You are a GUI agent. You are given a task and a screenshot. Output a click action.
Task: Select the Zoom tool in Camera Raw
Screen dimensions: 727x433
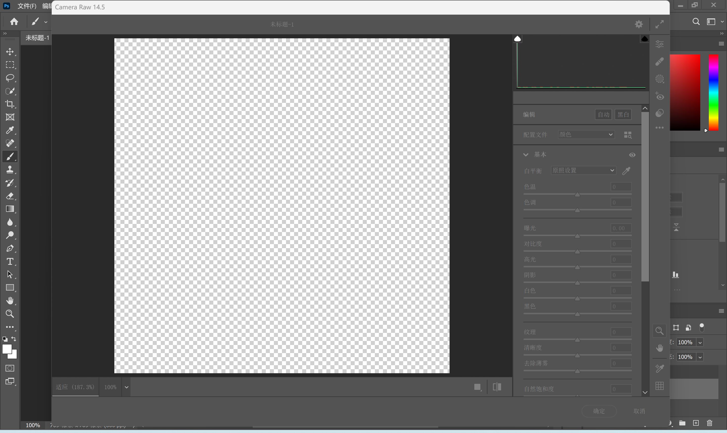(x=659, y=331)
